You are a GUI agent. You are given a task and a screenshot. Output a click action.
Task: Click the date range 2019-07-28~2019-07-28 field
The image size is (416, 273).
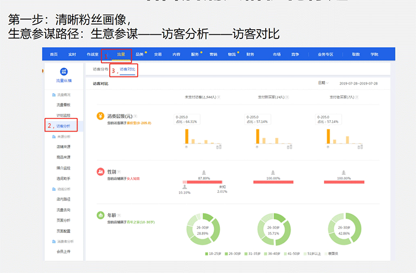point(358,83)
